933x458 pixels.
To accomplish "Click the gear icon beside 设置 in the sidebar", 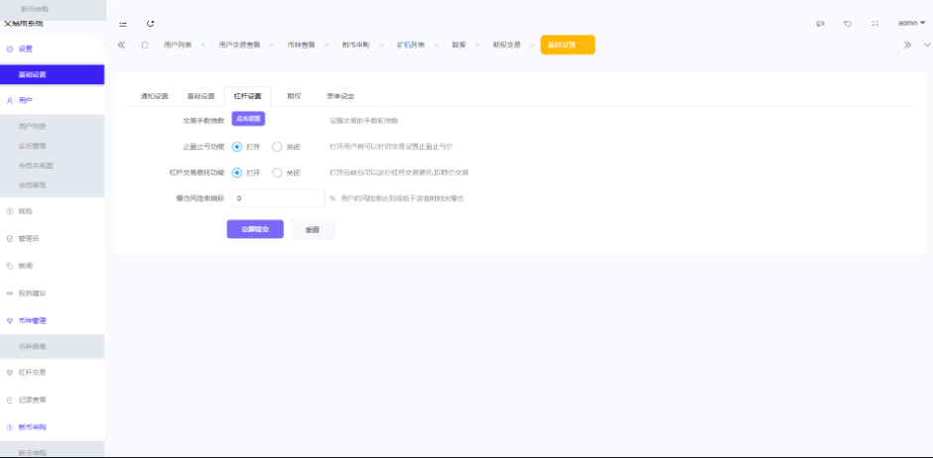I will pyautogui.click(x=10, y=50).
